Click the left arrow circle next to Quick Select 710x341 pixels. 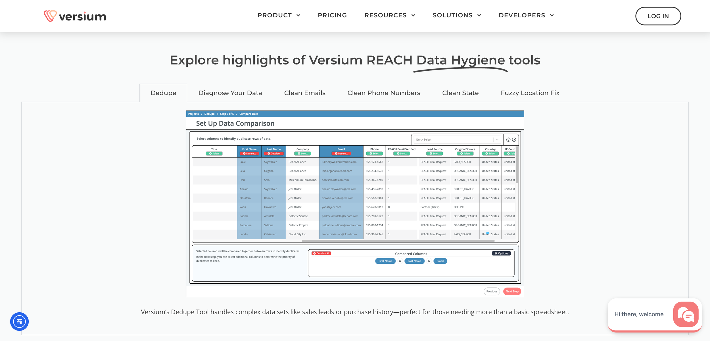point(508,140)
